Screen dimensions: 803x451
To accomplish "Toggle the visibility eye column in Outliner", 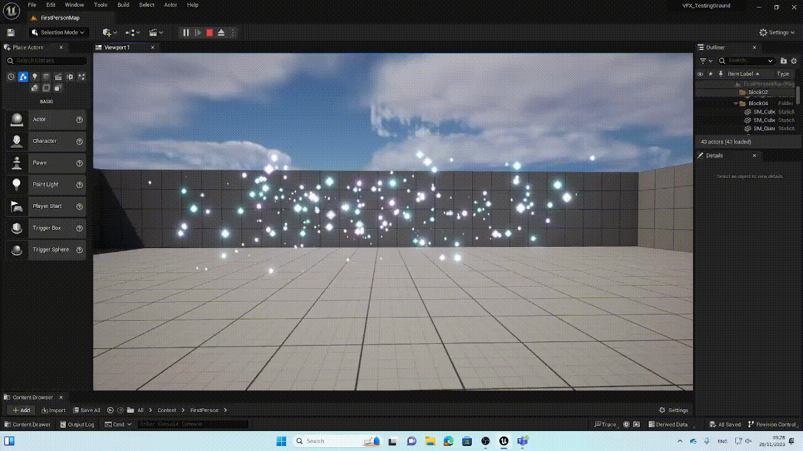I will [x=701, y=74].
